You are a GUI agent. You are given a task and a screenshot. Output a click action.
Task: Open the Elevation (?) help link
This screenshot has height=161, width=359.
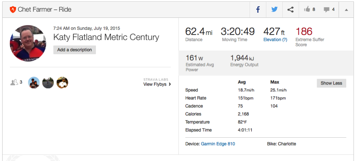point(275,40)
